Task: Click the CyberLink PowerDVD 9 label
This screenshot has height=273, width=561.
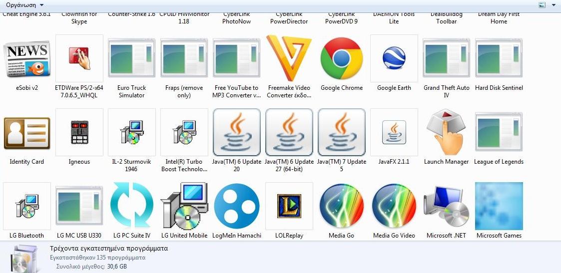Action: click(342, 18)
